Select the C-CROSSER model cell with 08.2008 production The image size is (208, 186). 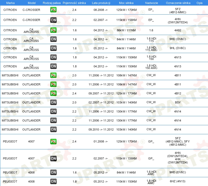coord(31,10)
